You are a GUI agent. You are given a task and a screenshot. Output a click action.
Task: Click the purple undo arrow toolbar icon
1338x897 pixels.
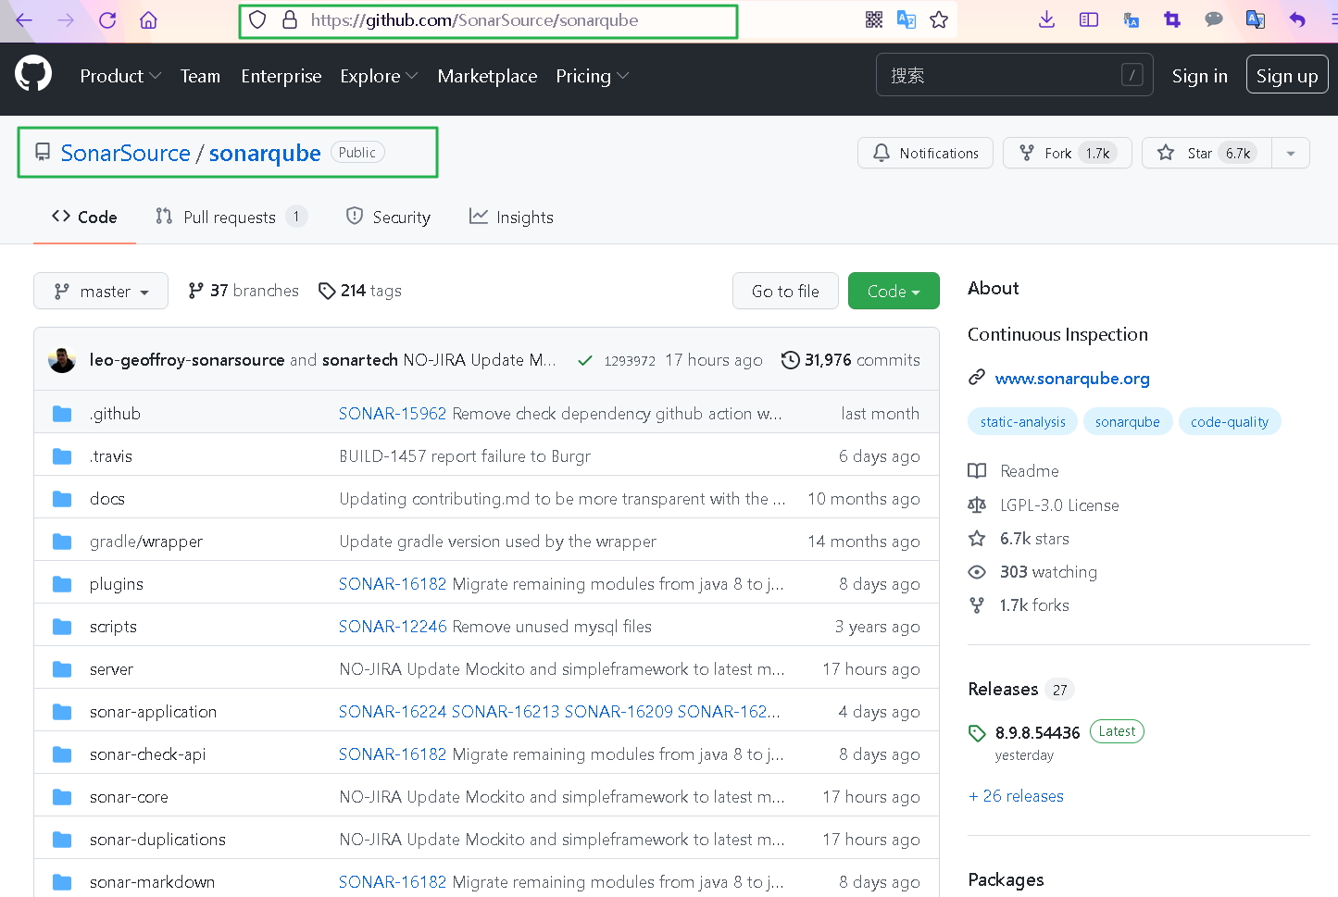point(1297,19)
